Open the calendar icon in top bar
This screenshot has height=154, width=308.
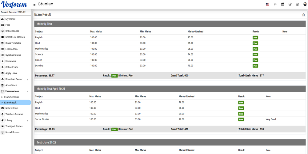pos(282,4)
